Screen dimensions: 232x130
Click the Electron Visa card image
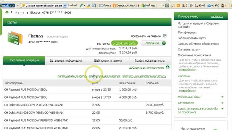(15, 38)
